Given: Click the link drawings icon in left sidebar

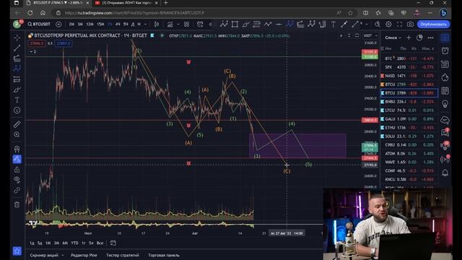Looking at the screenshot, I should click(17, 190).
